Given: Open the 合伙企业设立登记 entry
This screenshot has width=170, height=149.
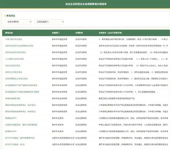Looking at the screenshot, I should click(13, 65).
